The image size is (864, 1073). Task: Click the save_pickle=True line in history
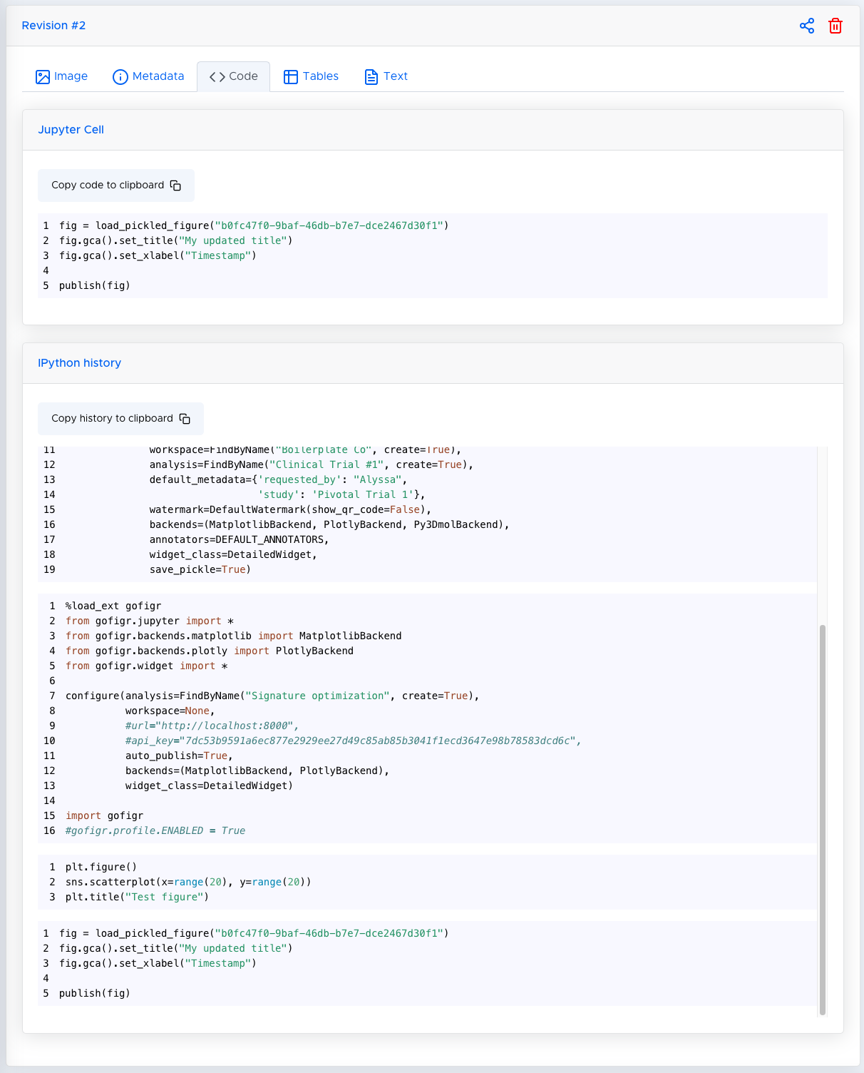coord(200,569)
